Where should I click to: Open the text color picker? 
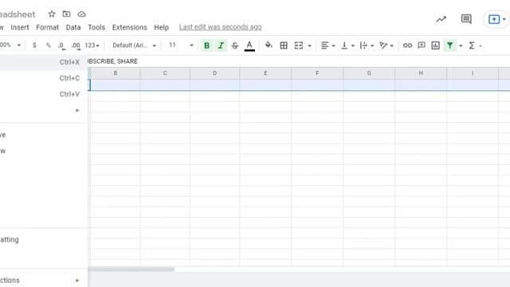[249, 45]
